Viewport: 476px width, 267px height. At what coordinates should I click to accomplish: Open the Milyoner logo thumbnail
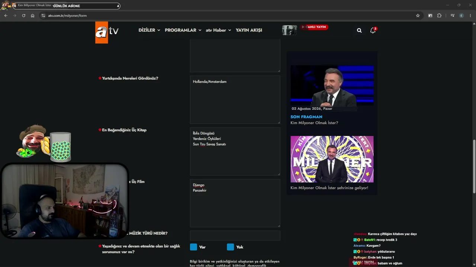coord(332,159)
